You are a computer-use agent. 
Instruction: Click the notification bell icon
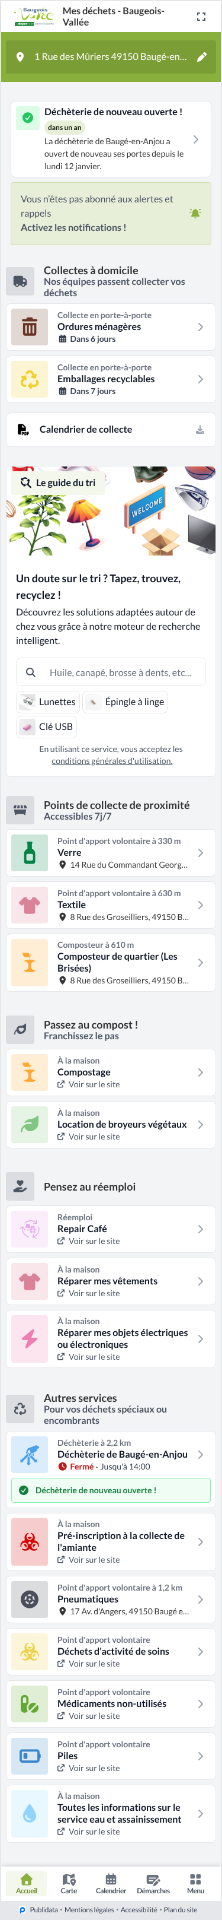click(x=195, y=213)
